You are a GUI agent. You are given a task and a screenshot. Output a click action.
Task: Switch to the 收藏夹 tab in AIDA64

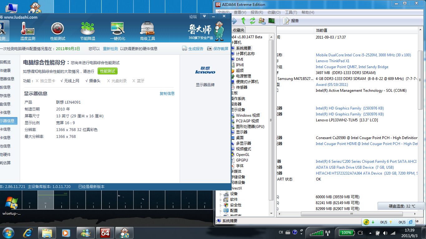click(238, 30)
